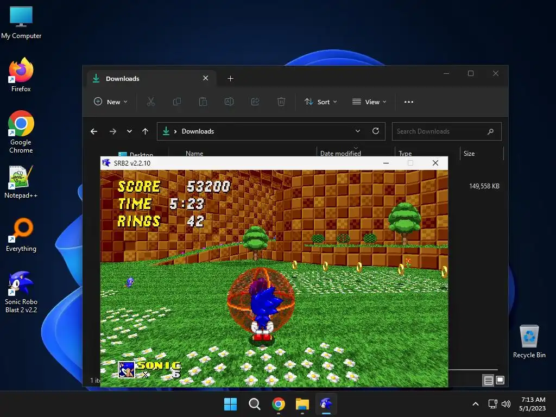The height and width of the screenshot is (417, 556).
Task: Launch Firefox from the desktop
Action: point(21,75)
